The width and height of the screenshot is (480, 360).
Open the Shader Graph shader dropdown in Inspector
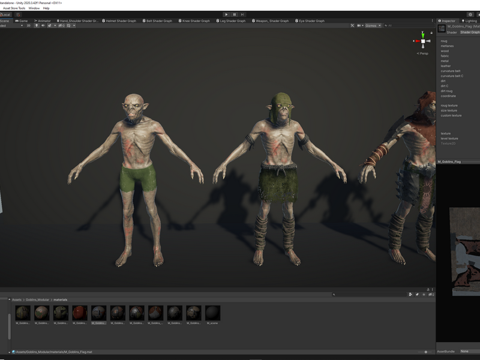[x=470, y=32]
